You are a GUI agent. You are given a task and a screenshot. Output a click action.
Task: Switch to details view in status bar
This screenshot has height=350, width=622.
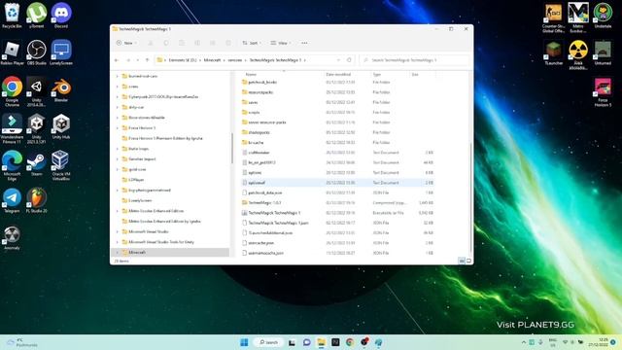point(462,261)
